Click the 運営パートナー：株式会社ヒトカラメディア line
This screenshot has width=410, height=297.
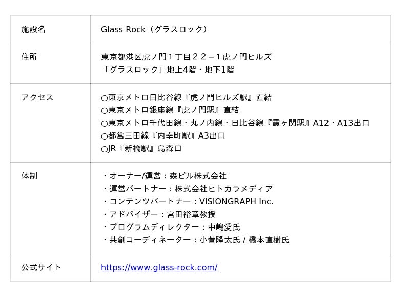[x=188, y=189]
